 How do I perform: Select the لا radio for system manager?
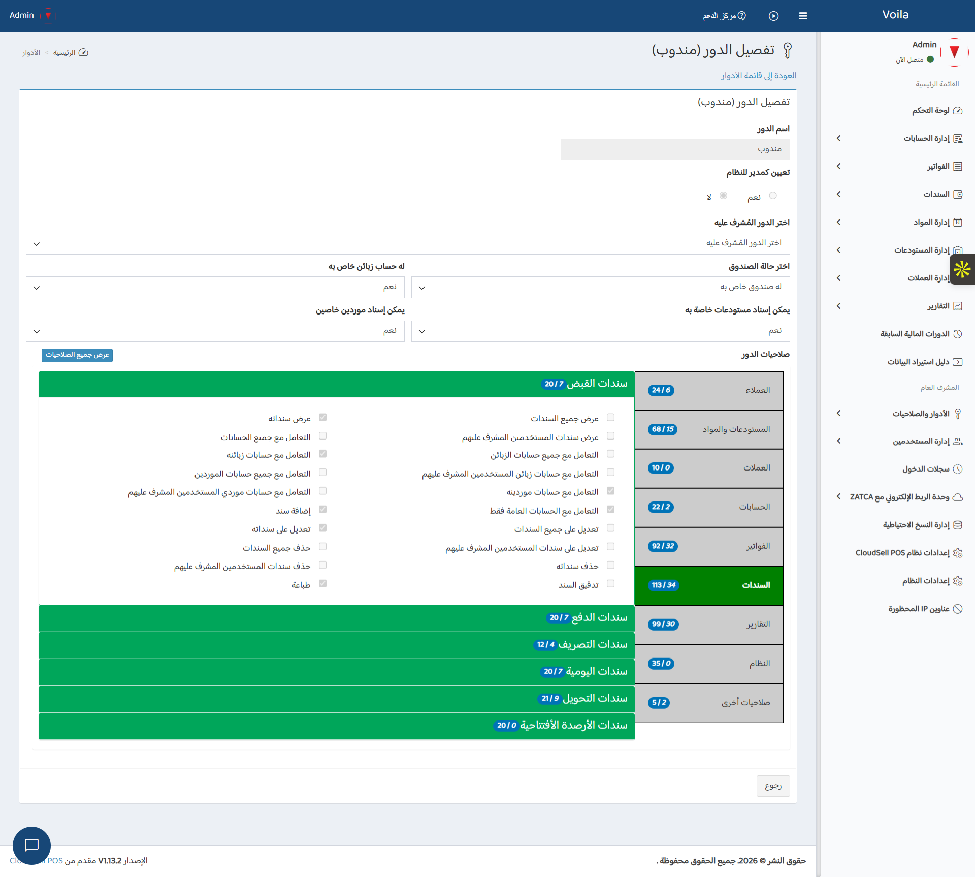[723, 196]
